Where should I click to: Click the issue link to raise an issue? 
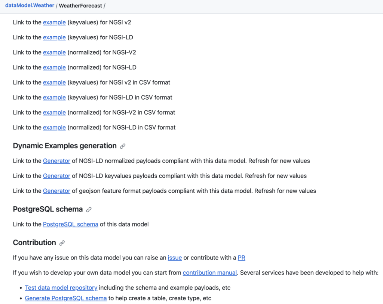point(175,258)
